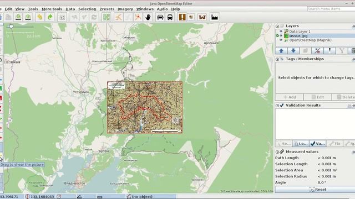Image resolution: width=355 pixels, height=199 pixels.
Task: Open the Data menu
Action: click(x=70, y=9)
